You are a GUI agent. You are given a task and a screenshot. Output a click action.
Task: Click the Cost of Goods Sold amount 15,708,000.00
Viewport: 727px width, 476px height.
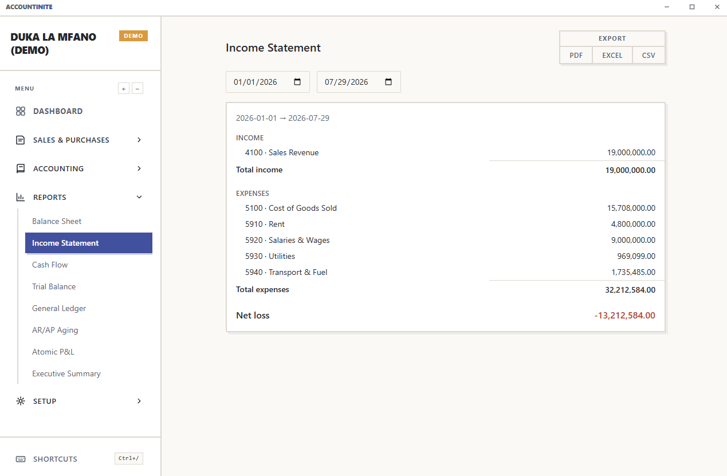pyautogui.click(x=631, y=208)
